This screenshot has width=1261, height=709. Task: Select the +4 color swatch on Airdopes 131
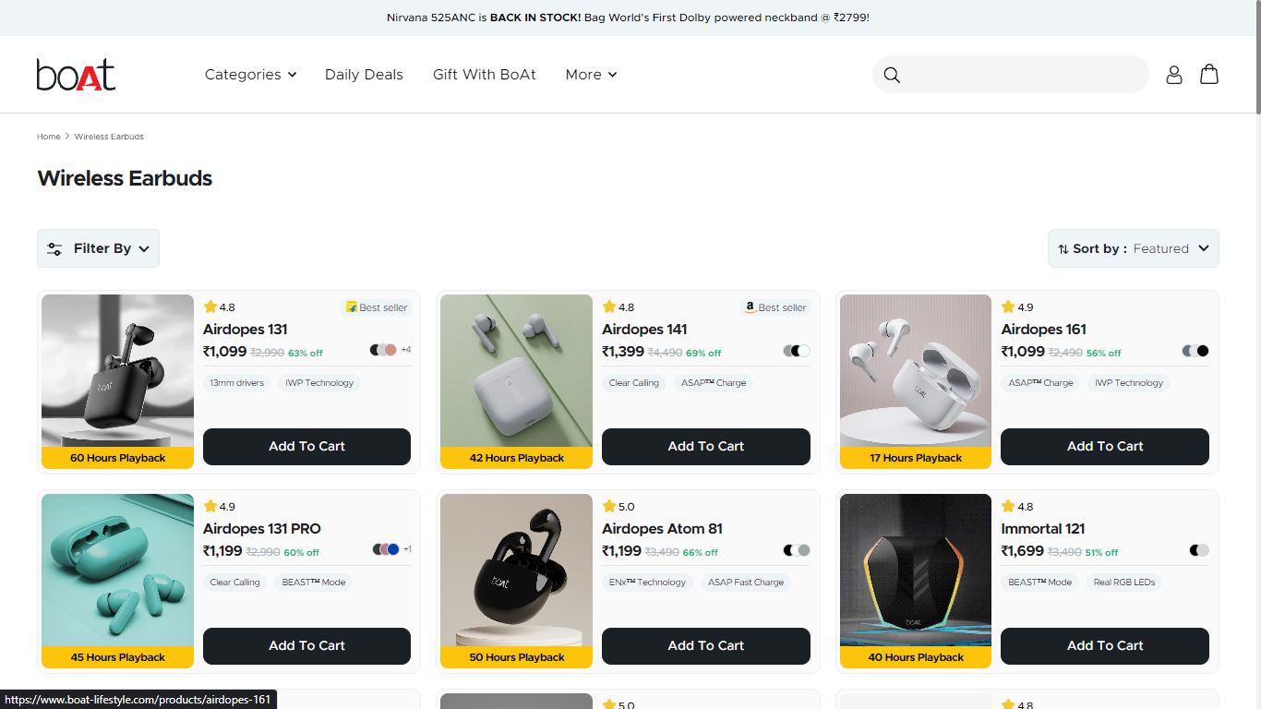[x=406, y=350]
